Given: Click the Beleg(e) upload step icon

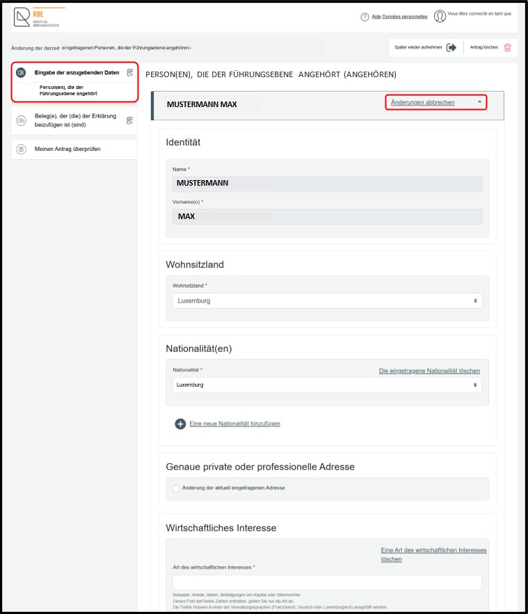Looking at the screenshot, I should coord(21,120).
